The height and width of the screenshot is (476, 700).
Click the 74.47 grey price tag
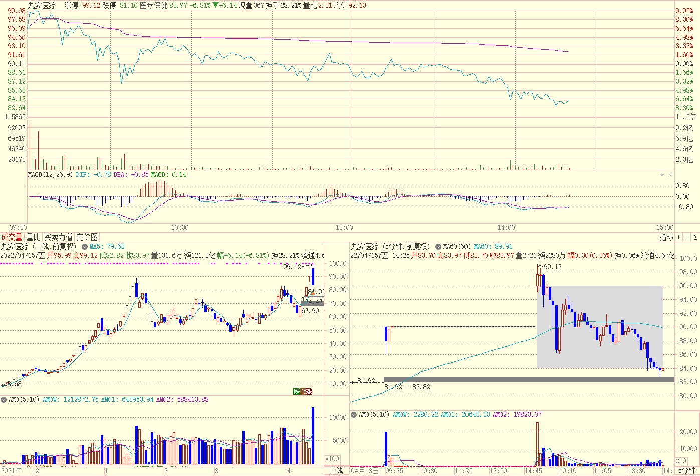pyautogui.click(x=313, y=303)
